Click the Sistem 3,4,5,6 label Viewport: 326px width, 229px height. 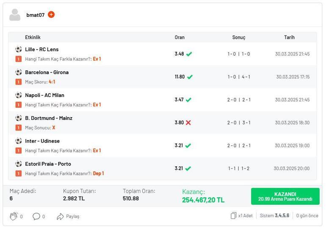coord(274,216)
